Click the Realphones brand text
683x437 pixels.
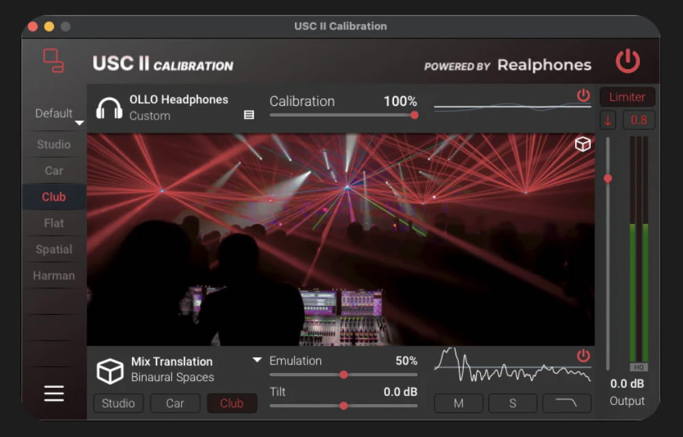click(544, 66)
